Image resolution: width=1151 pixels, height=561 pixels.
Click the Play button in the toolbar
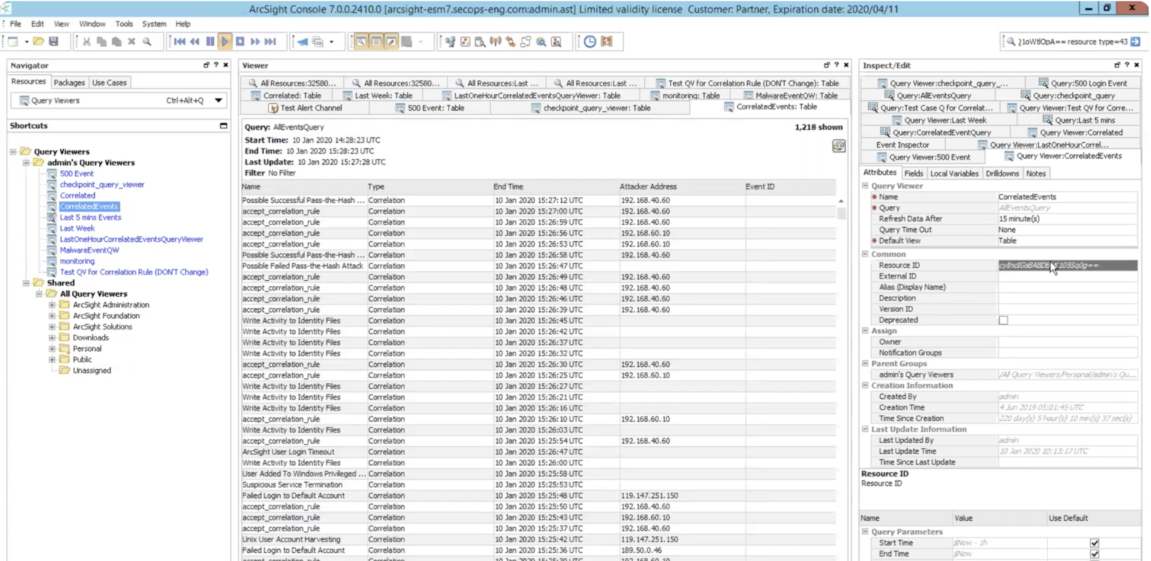coord(225,41)
